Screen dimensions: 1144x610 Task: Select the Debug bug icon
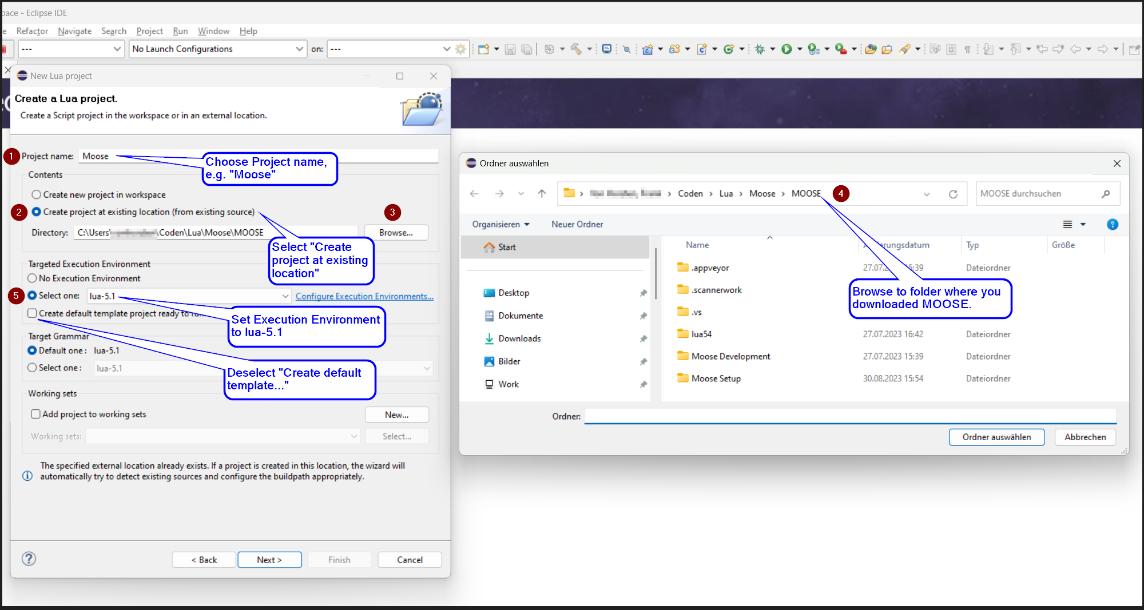[760, 50]
